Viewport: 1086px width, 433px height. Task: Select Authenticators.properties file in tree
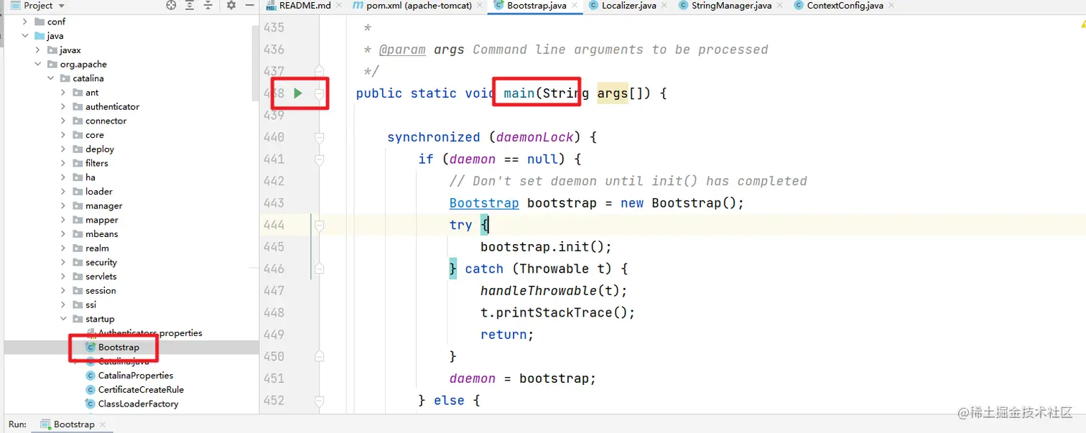(x=150, y=333)
